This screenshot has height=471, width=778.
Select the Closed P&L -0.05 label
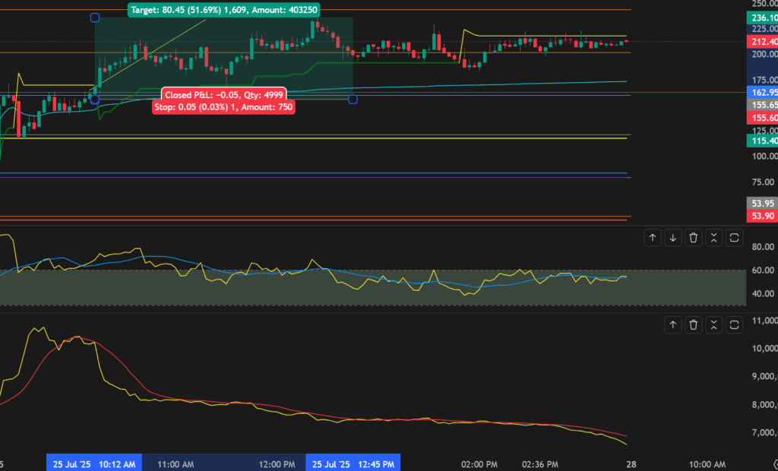click(x=223, y=95)
